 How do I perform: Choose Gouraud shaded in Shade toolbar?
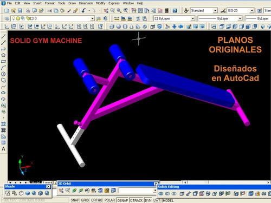(34, 193)
